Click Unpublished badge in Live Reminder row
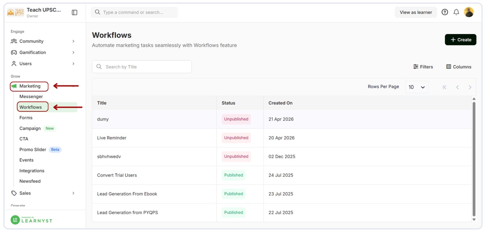486x232 pixels. pyautogui.click(x=236, y=138)
